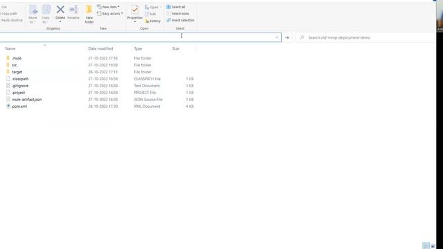Select the .gitignore file icon
443x249 pixels.
coord(8,86)
